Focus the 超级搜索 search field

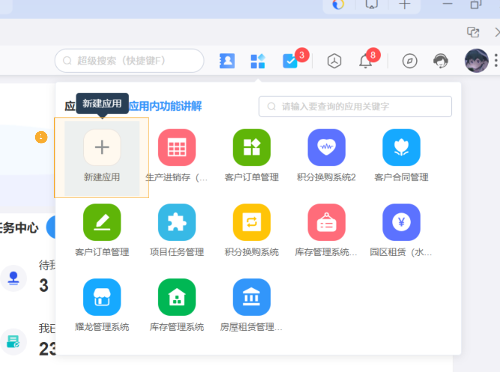[x=129, y=61]
